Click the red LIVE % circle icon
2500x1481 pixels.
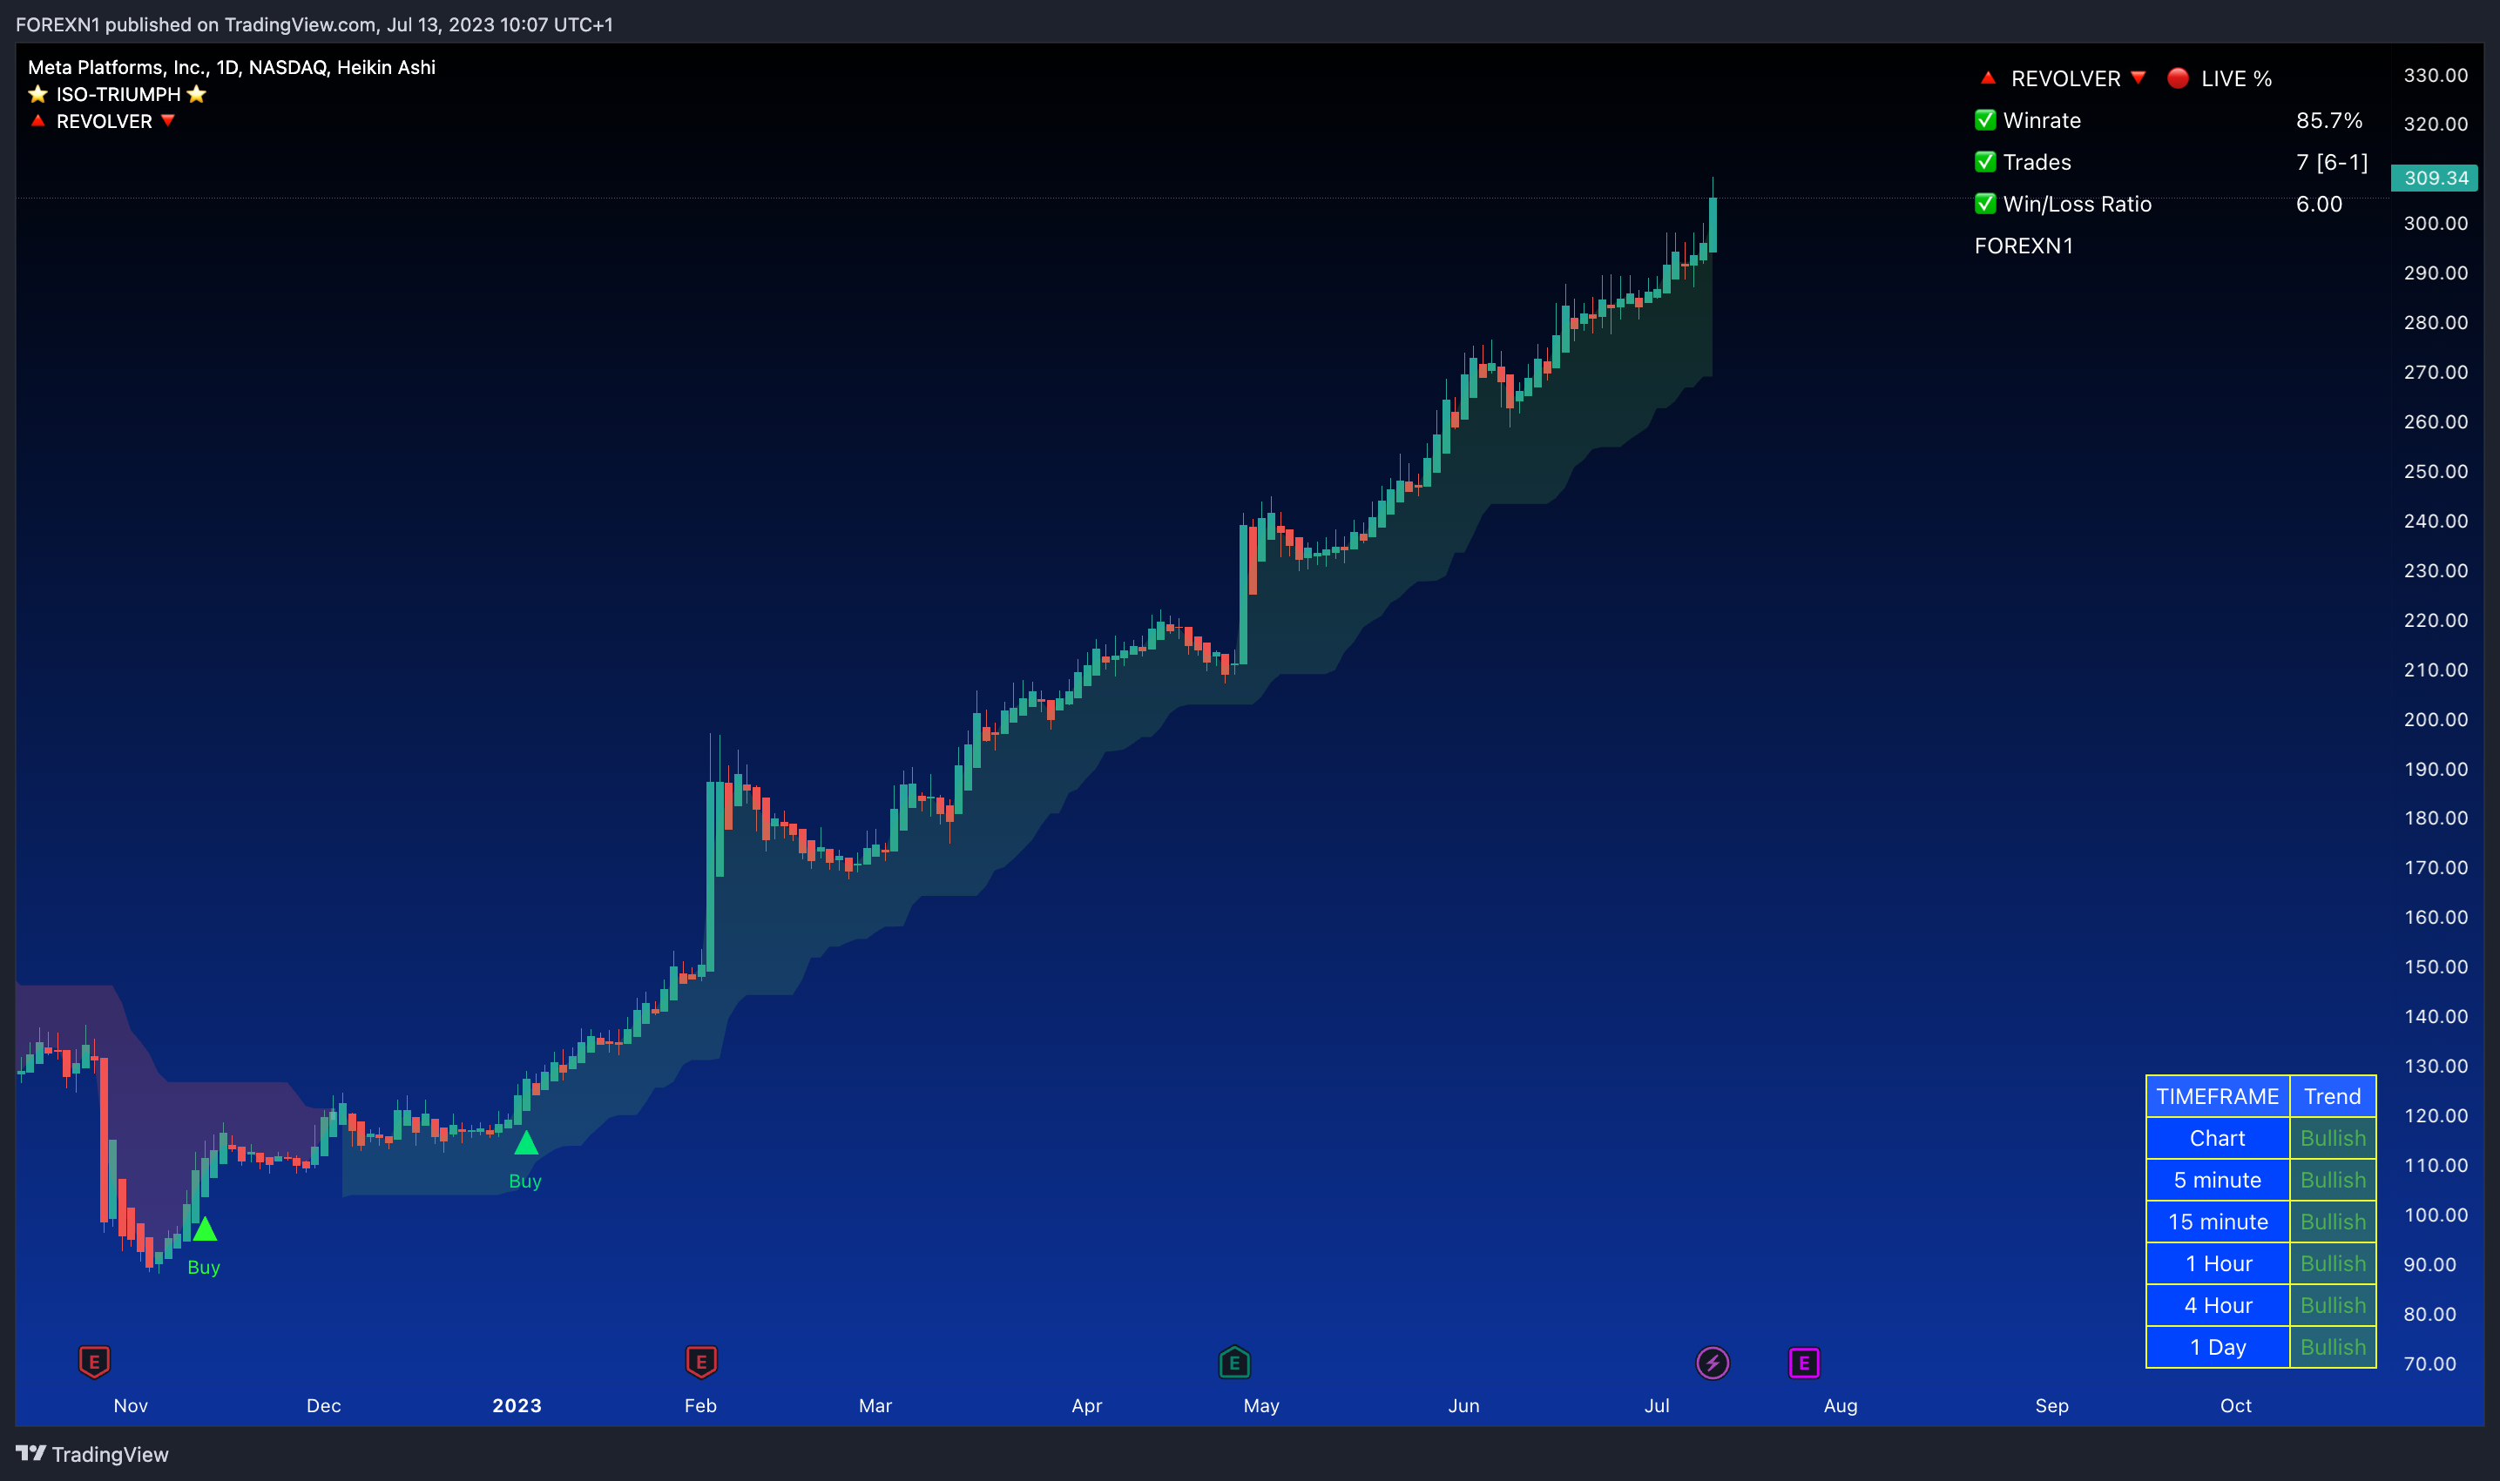click(2178, 77)
